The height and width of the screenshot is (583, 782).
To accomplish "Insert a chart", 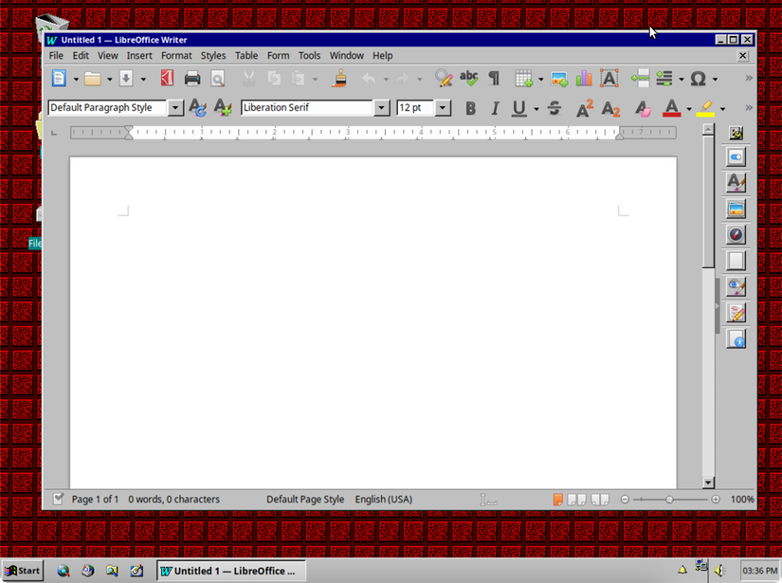I will 584,79.
